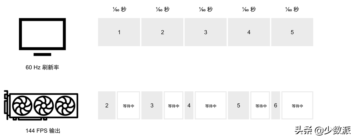
Task: Select monitor refresh frame block 1
Action: pos(119,32)
